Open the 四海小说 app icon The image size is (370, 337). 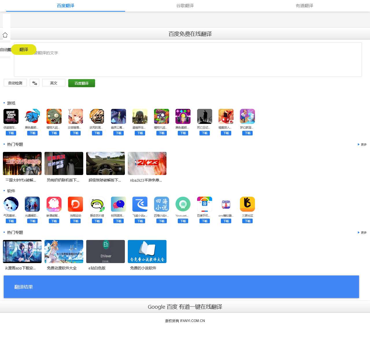pyautogui.click(x=161, y=204)
